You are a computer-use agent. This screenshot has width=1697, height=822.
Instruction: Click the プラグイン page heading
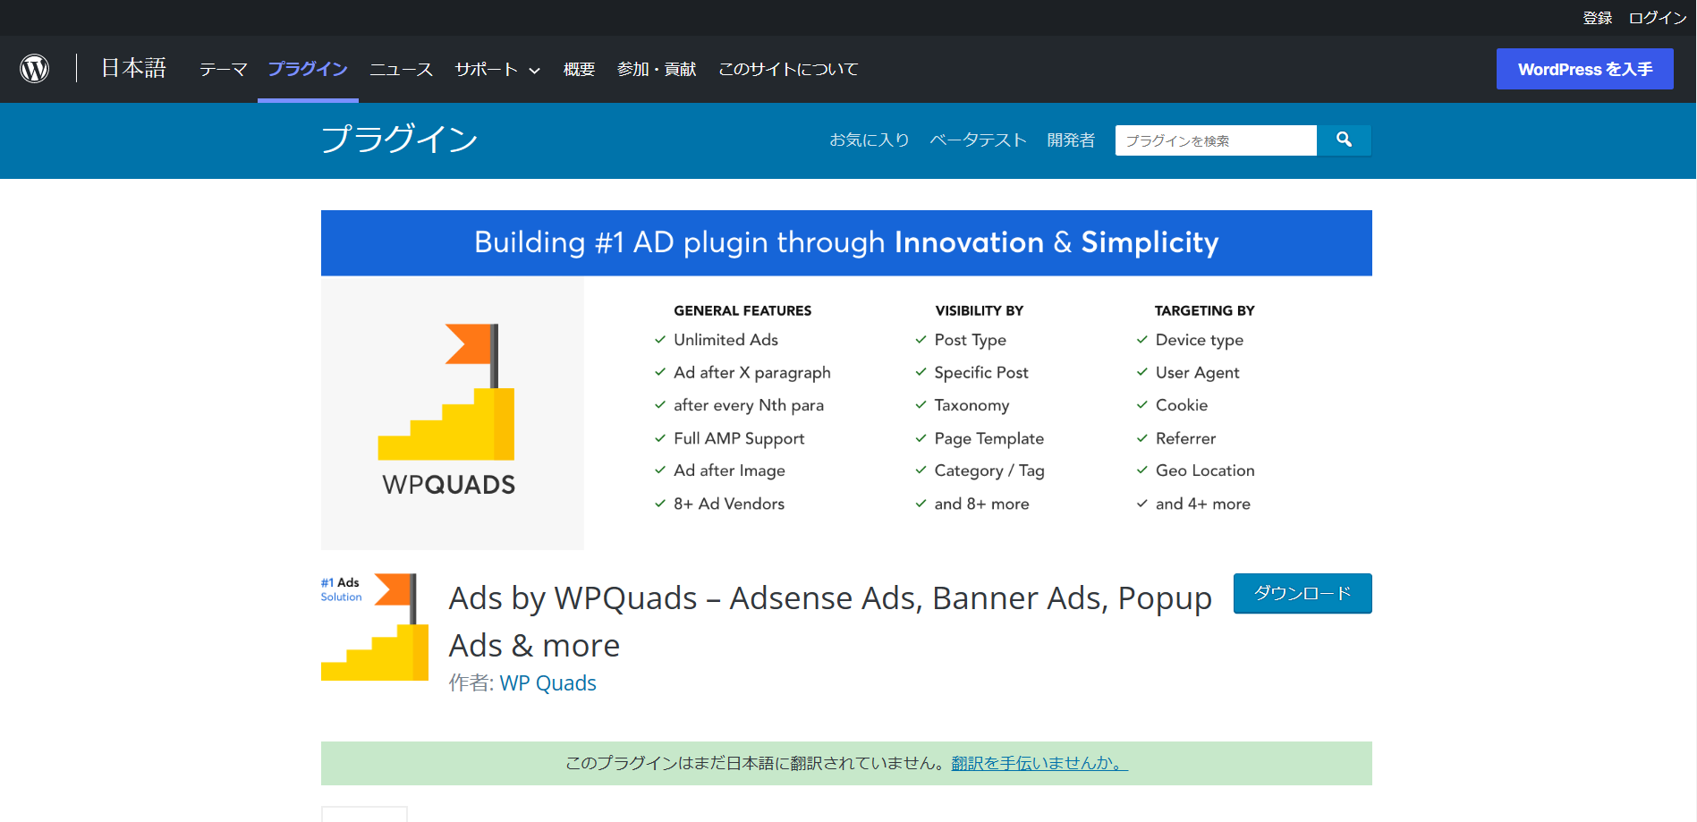400,140
